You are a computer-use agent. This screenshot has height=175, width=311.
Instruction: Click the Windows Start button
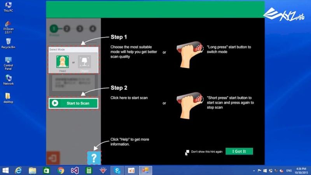(x=6, y=170)
